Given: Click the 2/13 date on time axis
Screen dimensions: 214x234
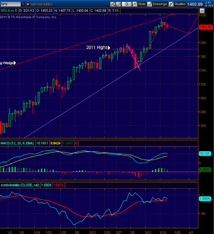Looking at the screenshot, I should click(92, 233).
